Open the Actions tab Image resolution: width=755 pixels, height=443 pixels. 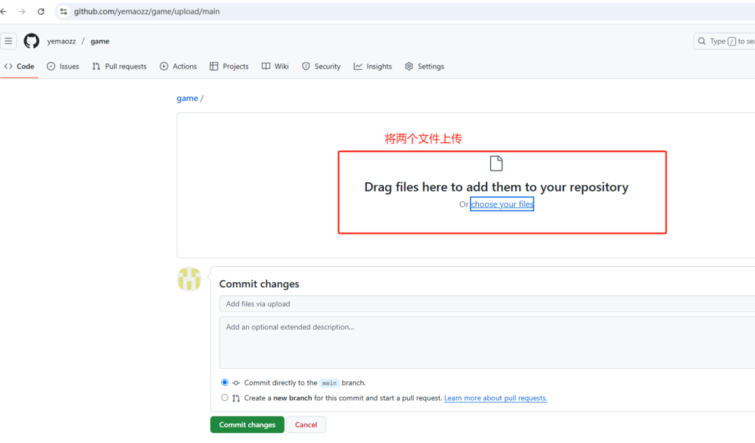[178, 66]
